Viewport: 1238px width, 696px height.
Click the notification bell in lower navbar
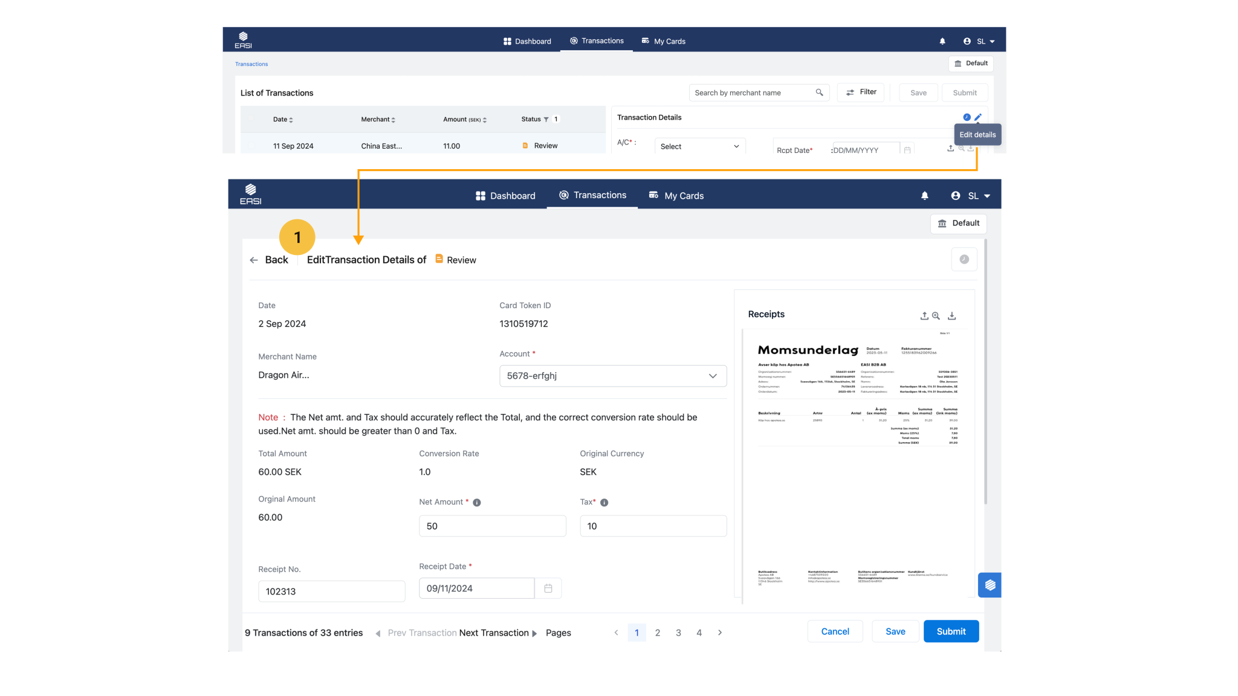coord(924,196)
